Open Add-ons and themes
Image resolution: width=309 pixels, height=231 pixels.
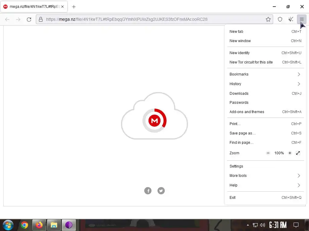click(266, 112)
